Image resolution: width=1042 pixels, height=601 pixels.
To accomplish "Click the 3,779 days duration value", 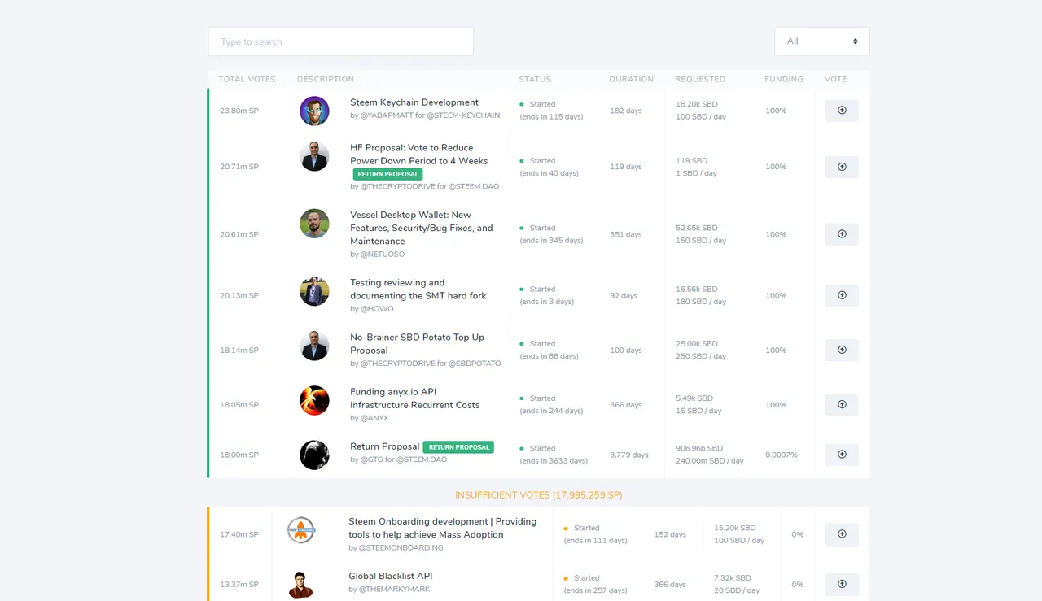I will [x=629, y=455].
